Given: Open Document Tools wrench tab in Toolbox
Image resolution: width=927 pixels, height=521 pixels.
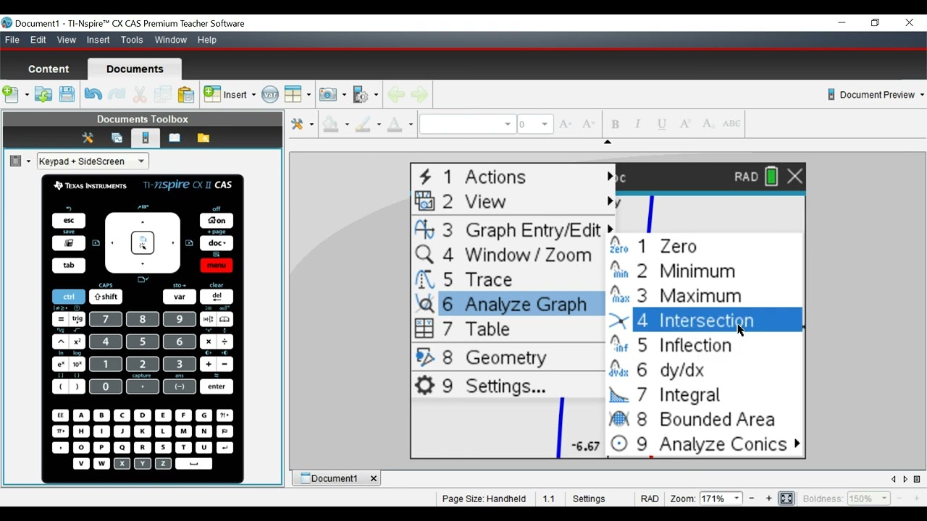Looking at the screenshot, I should tap(88, 137).
